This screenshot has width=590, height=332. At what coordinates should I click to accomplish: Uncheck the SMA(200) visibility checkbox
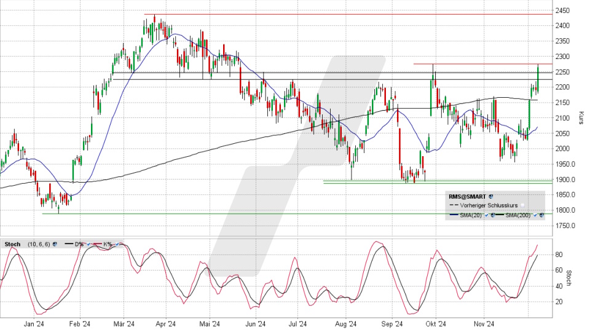[535, 215]
